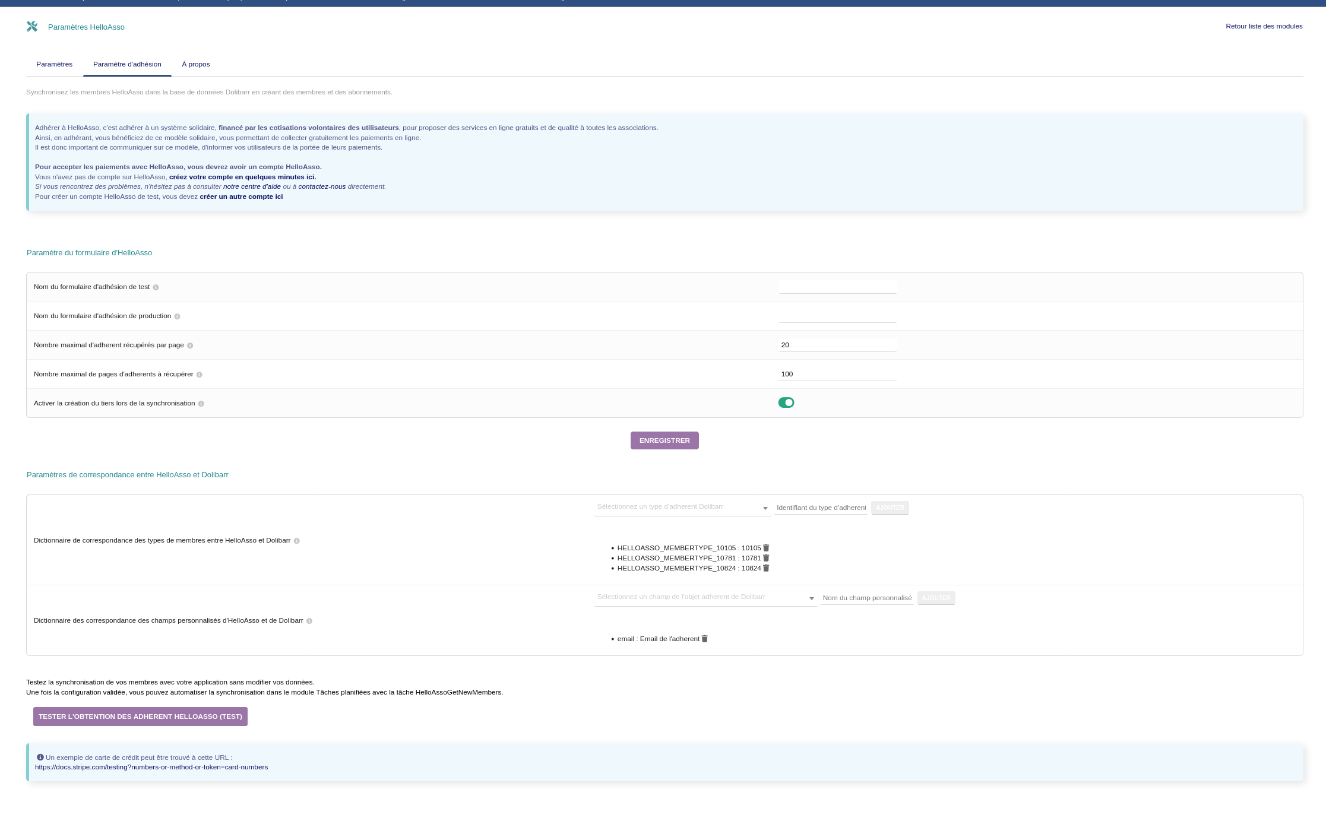
Task: Remove the email custom field mapping
Action: [x=705, y=639]
